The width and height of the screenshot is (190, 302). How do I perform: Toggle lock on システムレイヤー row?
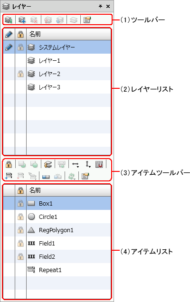point(20,47)
